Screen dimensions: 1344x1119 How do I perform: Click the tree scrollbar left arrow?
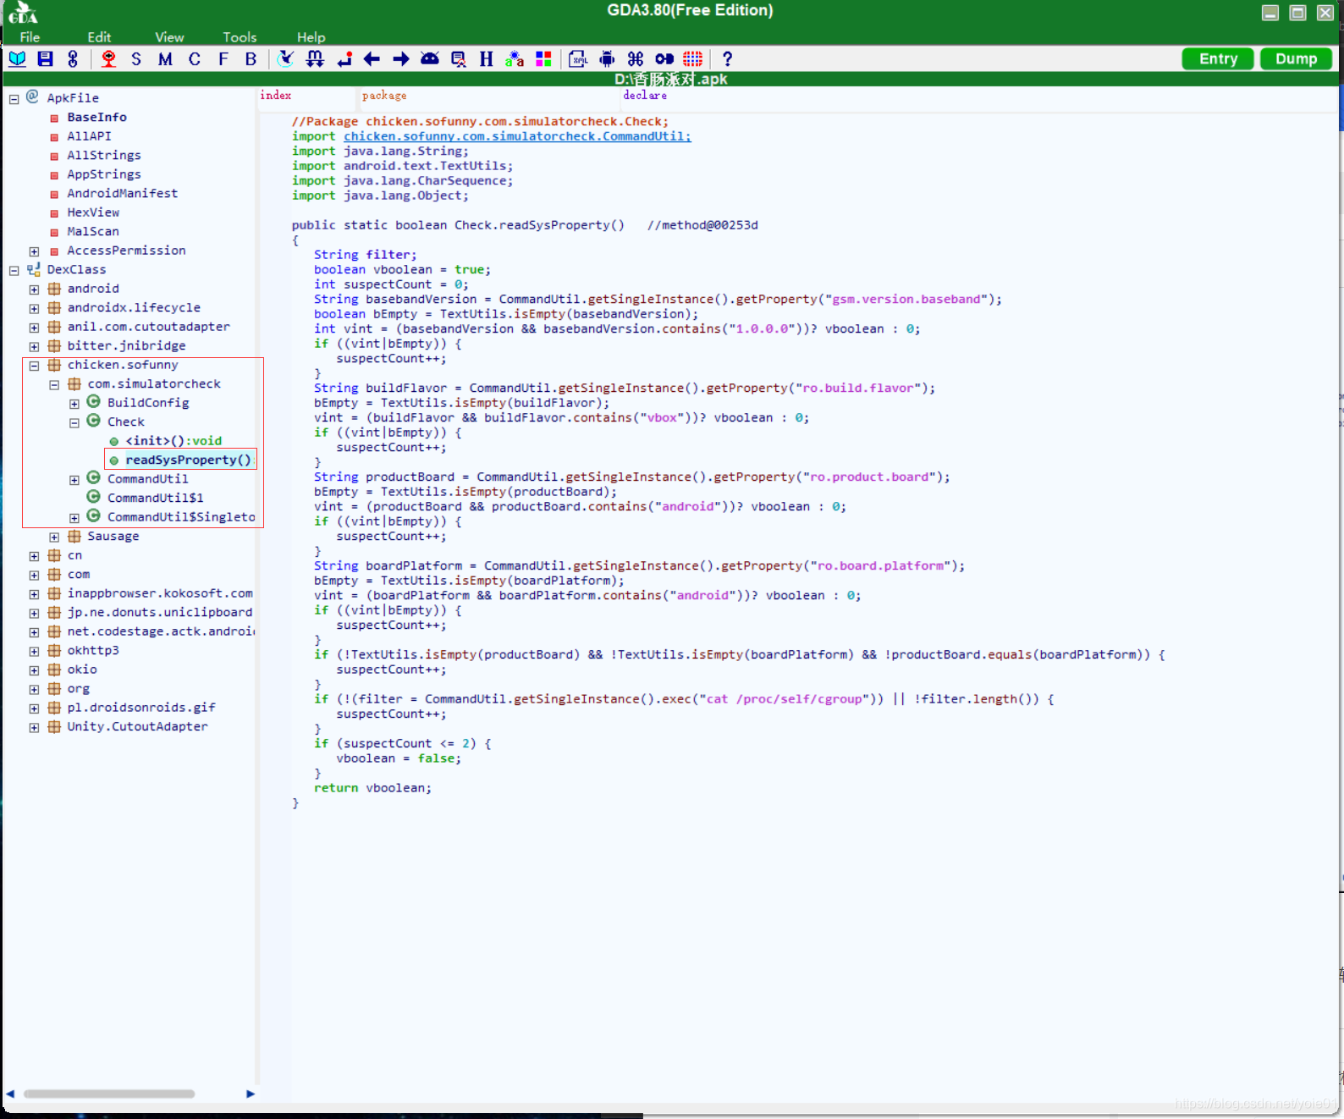point(10,1094)
